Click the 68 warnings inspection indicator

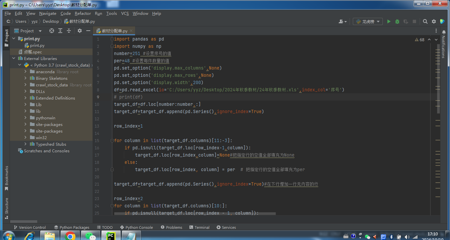click(420, 40)
